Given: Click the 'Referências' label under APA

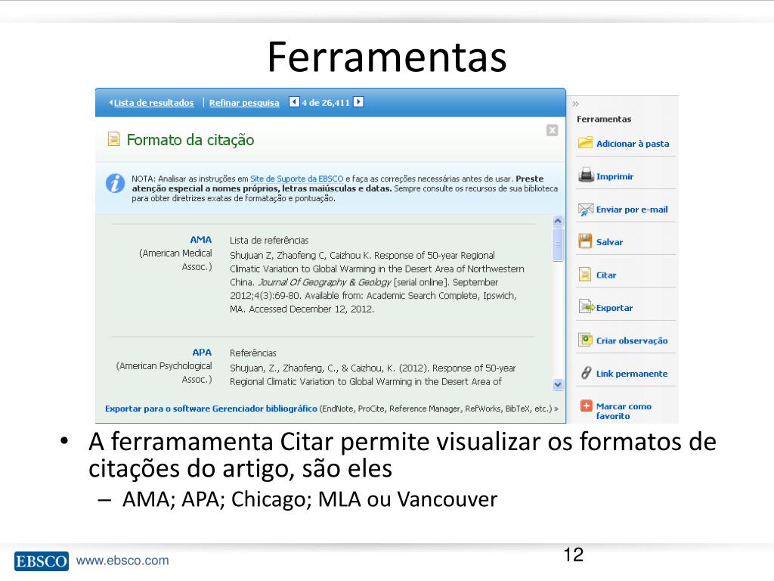Looking at the screenshot, I should 252,353.
